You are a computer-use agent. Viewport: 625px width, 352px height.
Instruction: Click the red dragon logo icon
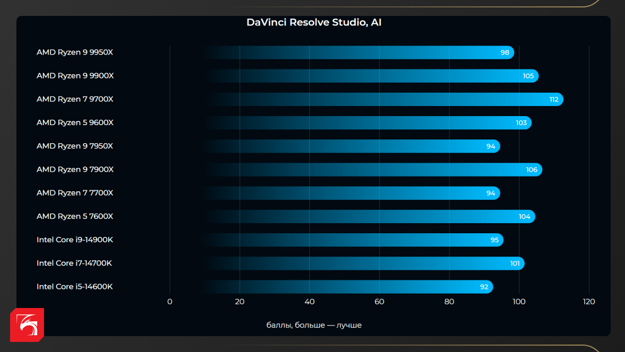tap(27, 325)
